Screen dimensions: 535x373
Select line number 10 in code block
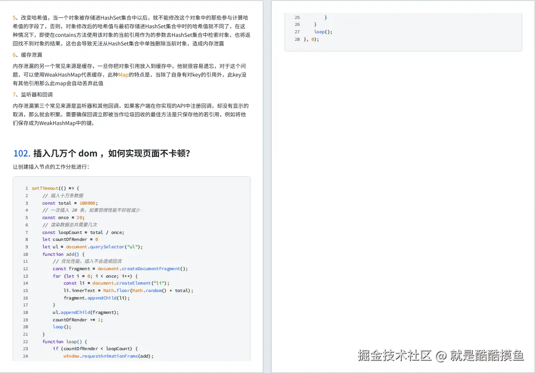[26, 254]
